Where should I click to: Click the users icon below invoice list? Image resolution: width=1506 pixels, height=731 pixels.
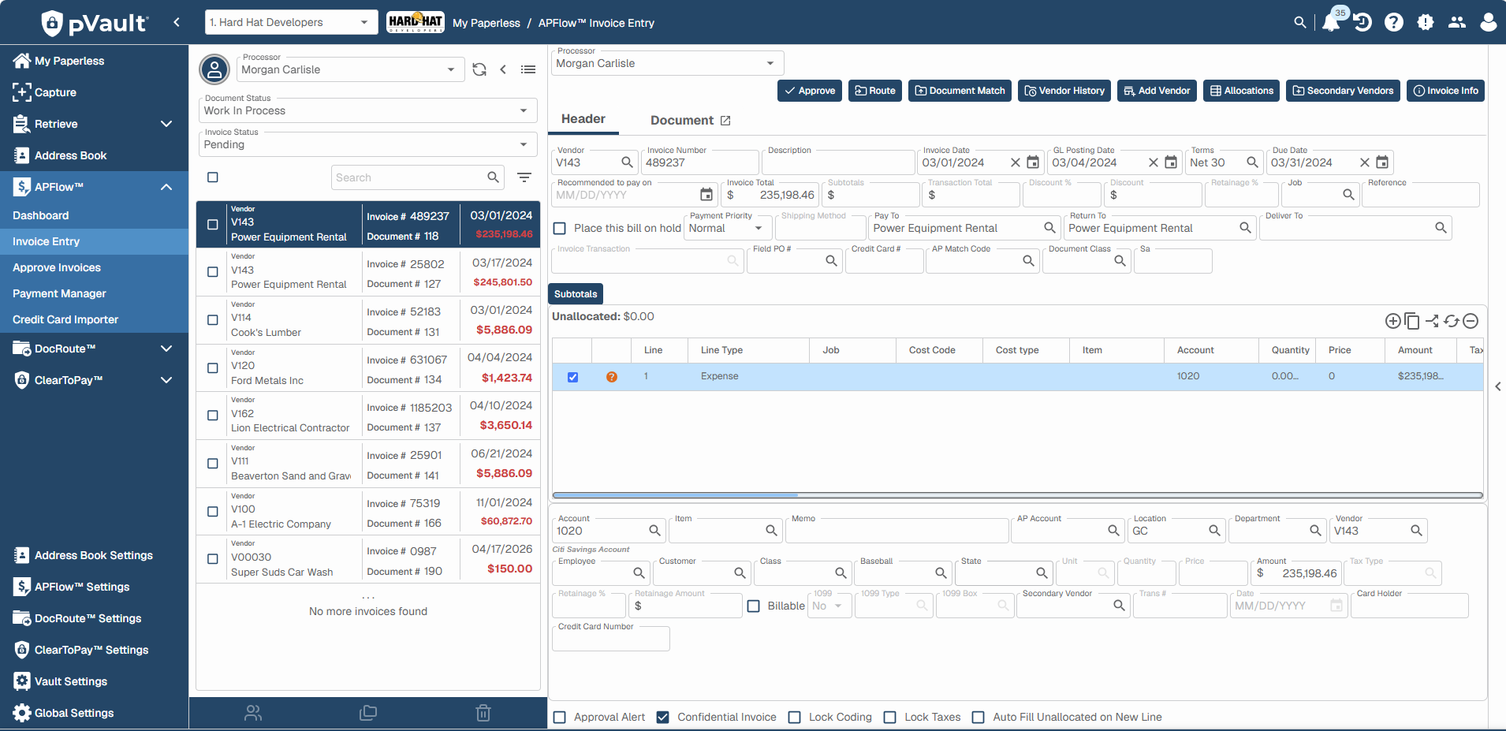pos(253,713)
